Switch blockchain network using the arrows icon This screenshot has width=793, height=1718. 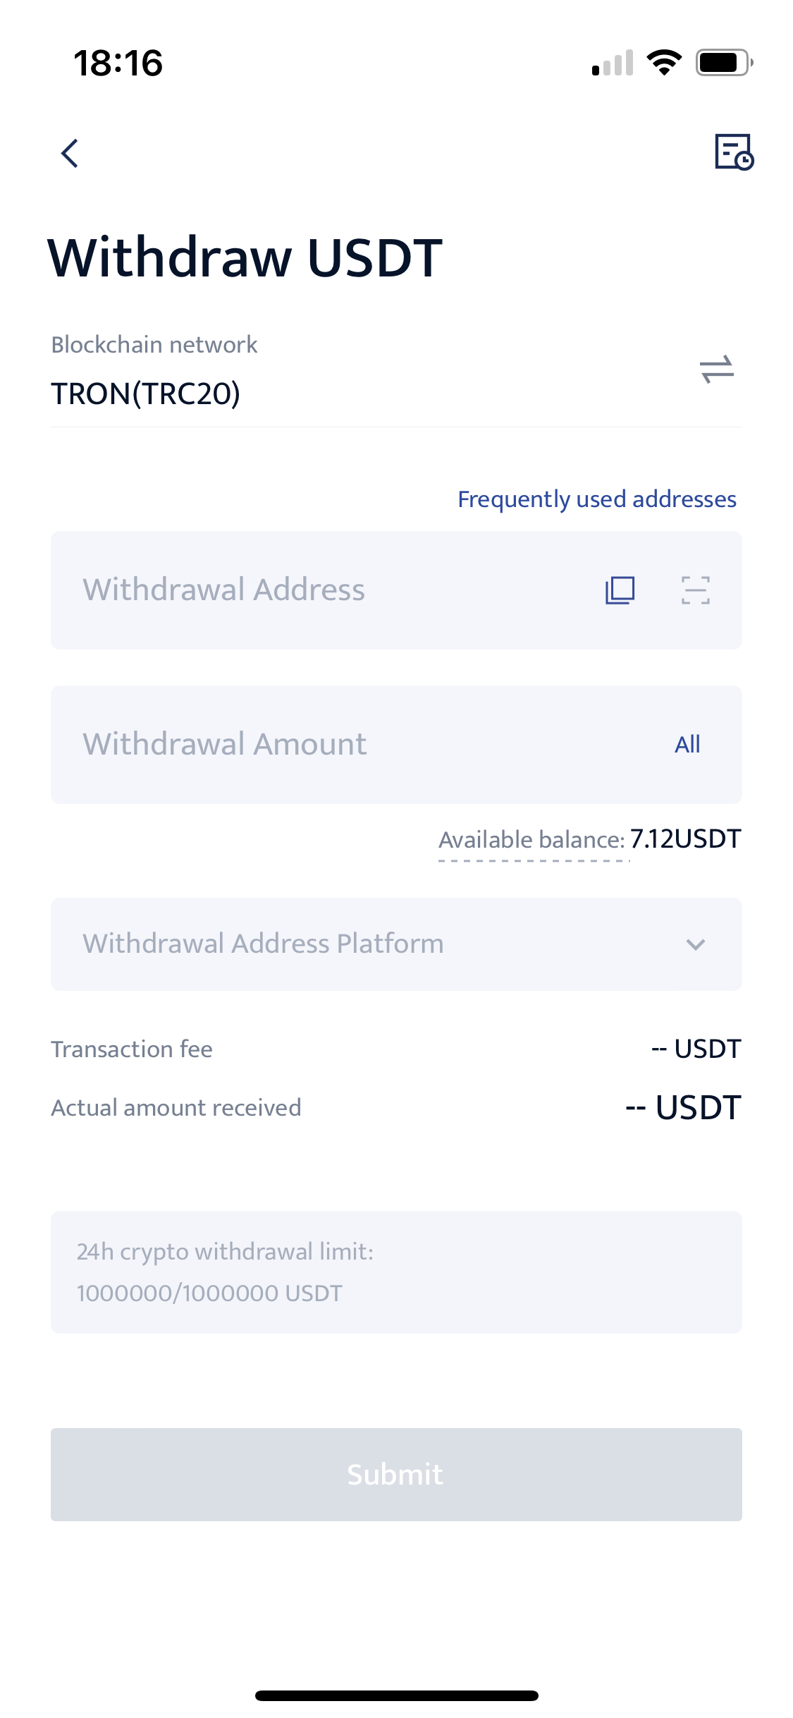coord(717,370)
